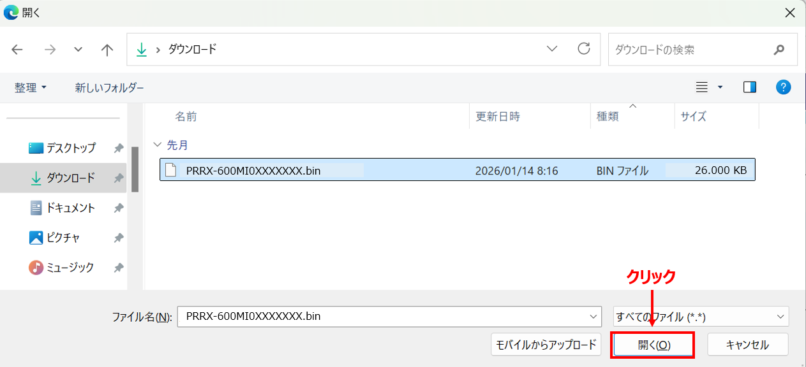Click the Edge icon in the title bar
The width and height of the screenshot is (806, 367).
tap(10, 12)
